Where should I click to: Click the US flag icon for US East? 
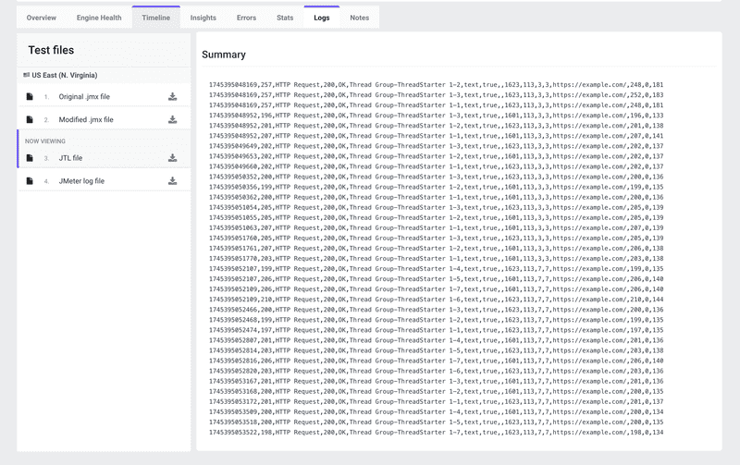(x=27, y=75)
